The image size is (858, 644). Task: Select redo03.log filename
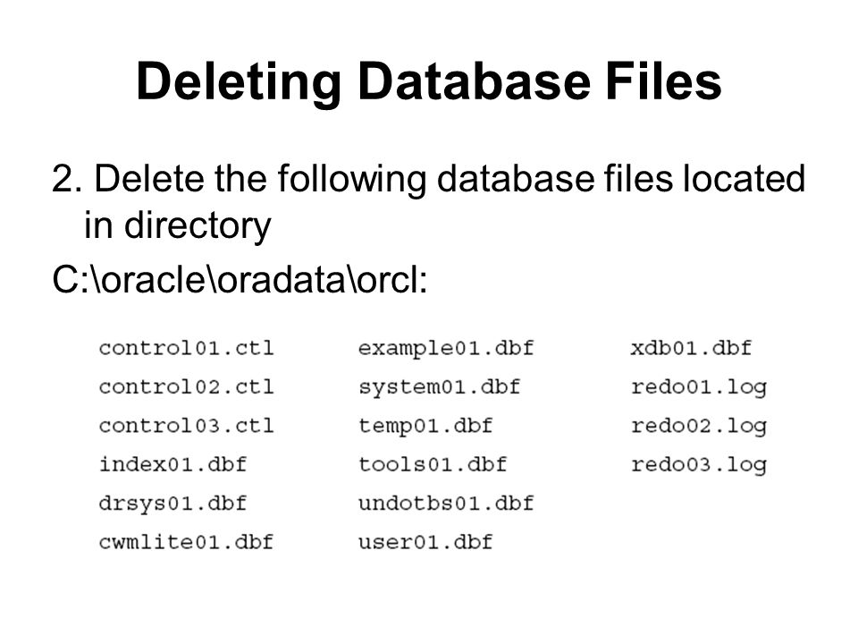[699, 465]
